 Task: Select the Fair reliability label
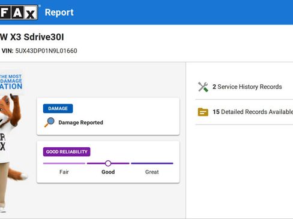coord(64,172)
